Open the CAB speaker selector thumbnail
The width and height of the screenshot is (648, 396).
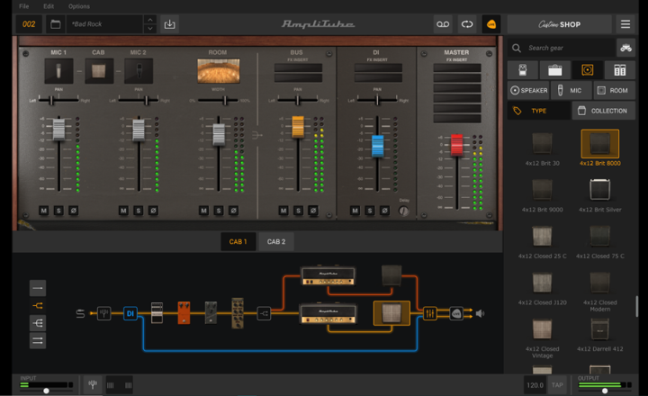point(99,71)
